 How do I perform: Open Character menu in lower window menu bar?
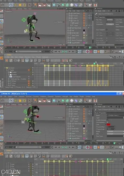51,97
